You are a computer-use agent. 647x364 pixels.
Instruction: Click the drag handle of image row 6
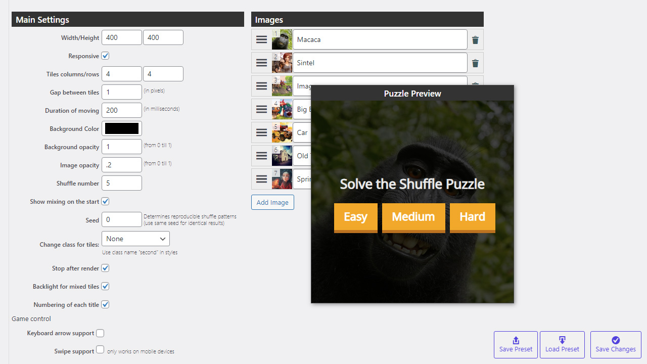tap(261, 156)
